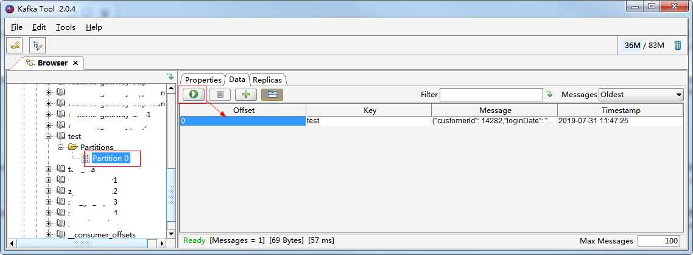
Task: Click the 36M / 83M memory indicator
Action: [644, 45]
